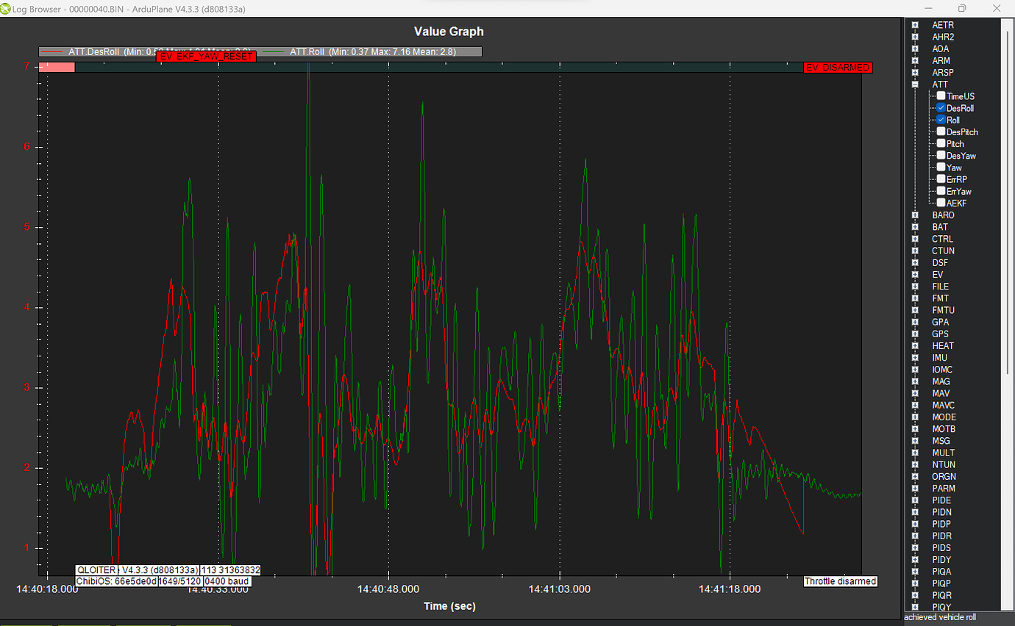The image size is (1015, 626).
Task: Click the ArduPlane Log Browser title bar icon
Action: [x=7, y=9]
